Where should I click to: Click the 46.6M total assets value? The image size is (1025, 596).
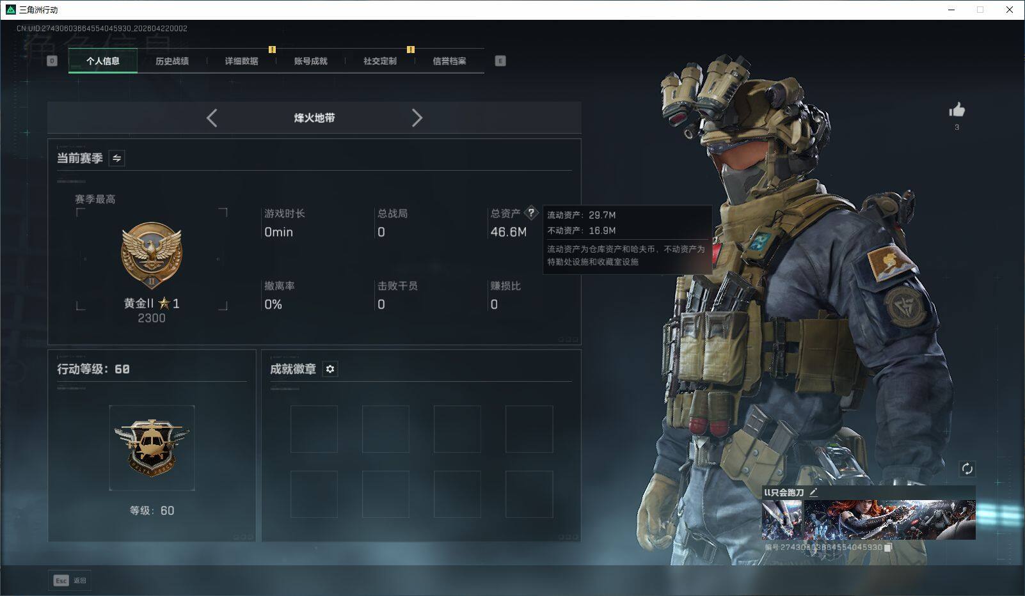509,232
